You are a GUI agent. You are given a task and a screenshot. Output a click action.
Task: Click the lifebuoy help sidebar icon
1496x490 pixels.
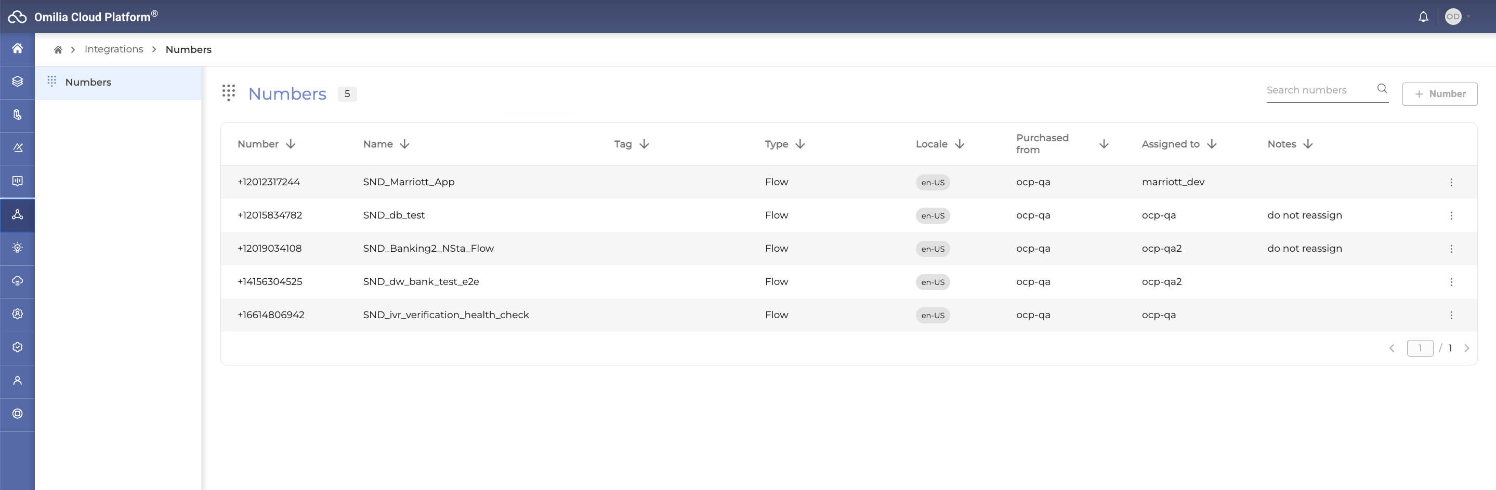(x=18, y=414)
